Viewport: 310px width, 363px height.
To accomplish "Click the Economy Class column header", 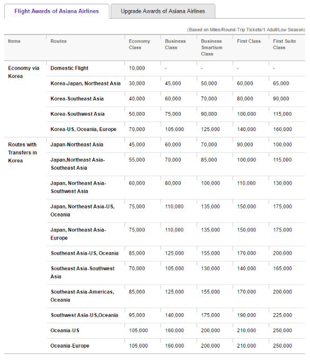I will coord(139,44).
